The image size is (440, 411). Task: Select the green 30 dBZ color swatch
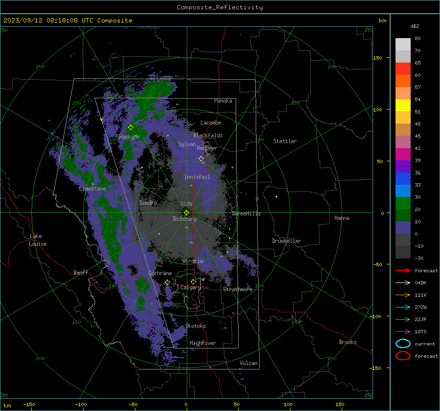tap(403, 203)
